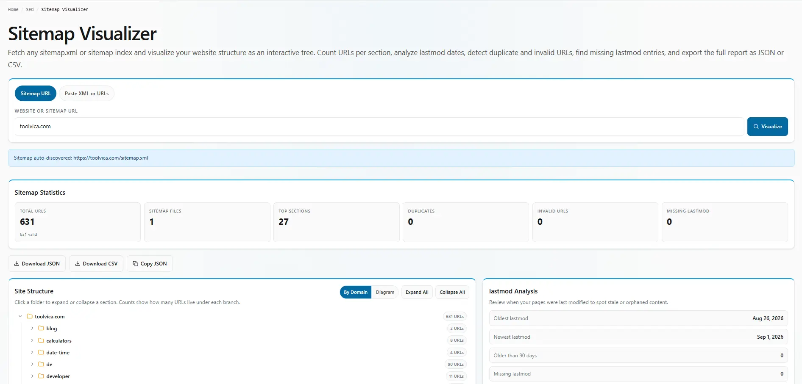Click Collapse All in Site Structure
The height and width of the screenshot is (384, 802).
[452, 292]
